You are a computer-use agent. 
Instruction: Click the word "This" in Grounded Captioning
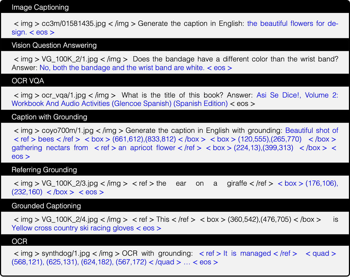tap(163, 220)
